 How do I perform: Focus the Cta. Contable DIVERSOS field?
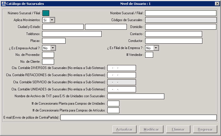coord(121,68)
